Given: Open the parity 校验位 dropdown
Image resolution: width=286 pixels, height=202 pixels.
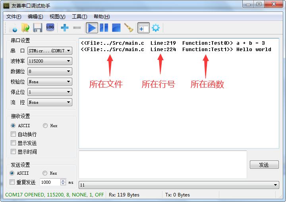Looking at the screenshot, I should [x=50, y=82].
